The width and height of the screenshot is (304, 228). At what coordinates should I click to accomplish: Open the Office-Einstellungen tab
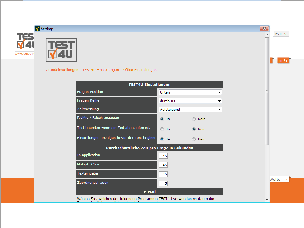tap(140, 70)
